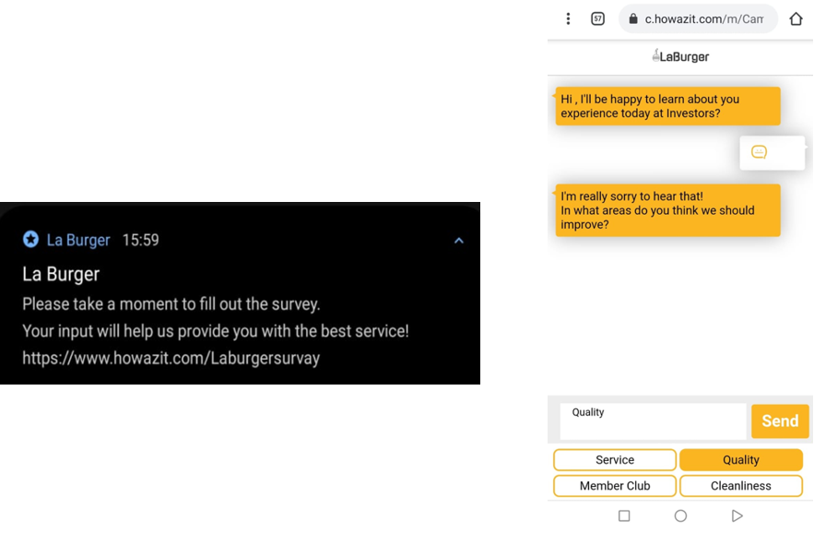Image resolution: width=814 pixels, height=533 pixels.
Task: Click the c.howazit.com address bar
Action: [x=698, y=19]
